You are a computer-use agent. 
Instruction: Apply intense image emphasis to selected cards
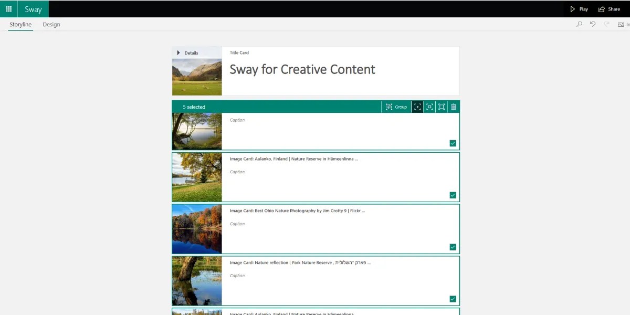[x=442, y=107]
